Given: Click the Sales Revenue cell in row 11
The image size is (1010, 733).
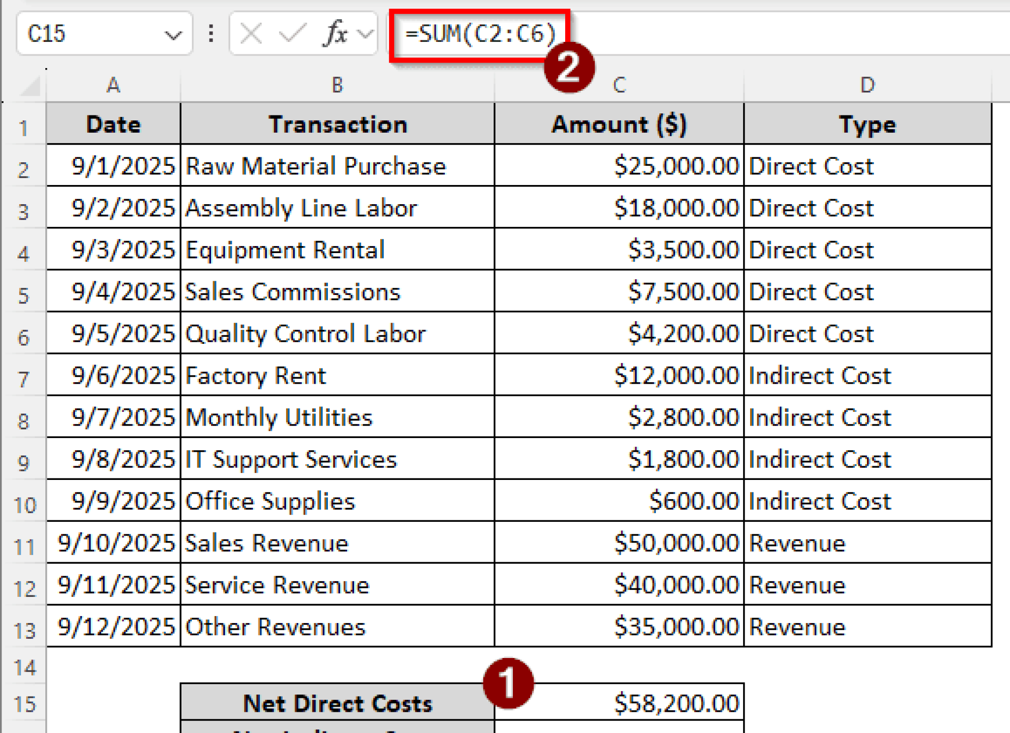Looking at the screenshot, I should coord(266,543).
